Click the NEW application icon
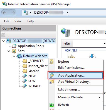Viewport: 106px width, 110px height. coord(25,76)
